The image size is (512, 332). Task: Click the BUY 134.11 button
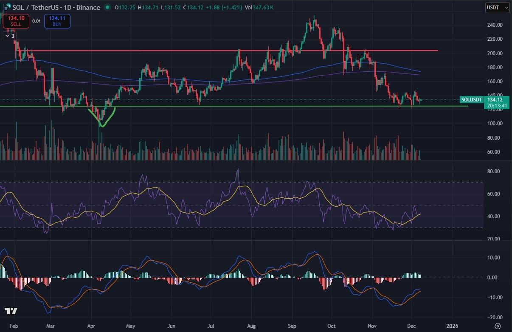tap(57, 21)
